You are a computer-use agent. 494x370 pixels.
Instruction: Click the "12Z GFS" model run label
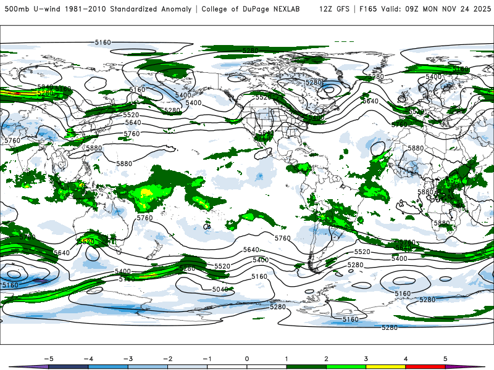pos(334,9)
